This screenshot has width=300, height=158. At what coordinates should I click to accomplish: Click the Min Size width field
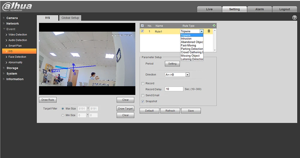tap(82, 115)
